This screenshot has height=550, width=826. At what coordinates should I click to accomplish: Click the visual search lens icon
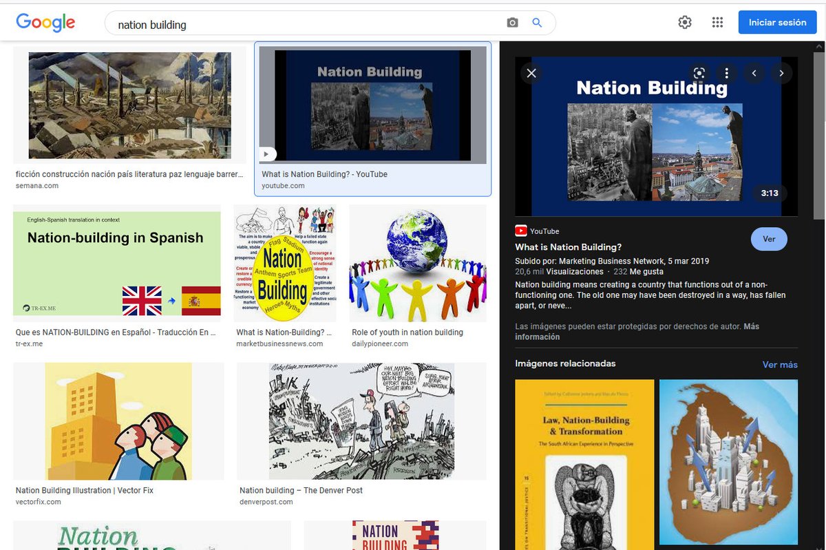699,73
